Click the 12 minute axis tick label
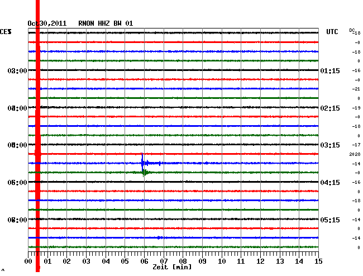The height and width of the screenshot is (276, 363). (260, 261)
